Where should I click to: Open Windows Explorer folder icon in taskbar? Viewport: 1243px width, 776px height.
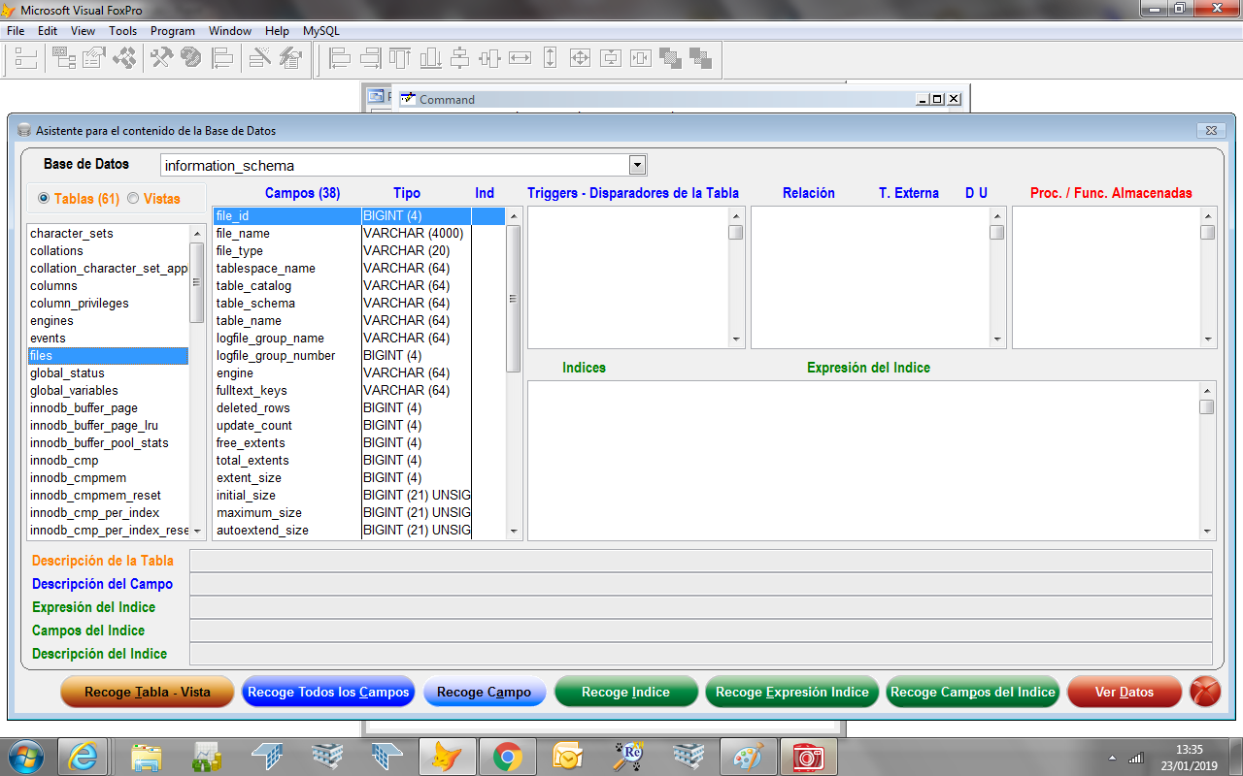pyautogui.click(x=147, y=757)
